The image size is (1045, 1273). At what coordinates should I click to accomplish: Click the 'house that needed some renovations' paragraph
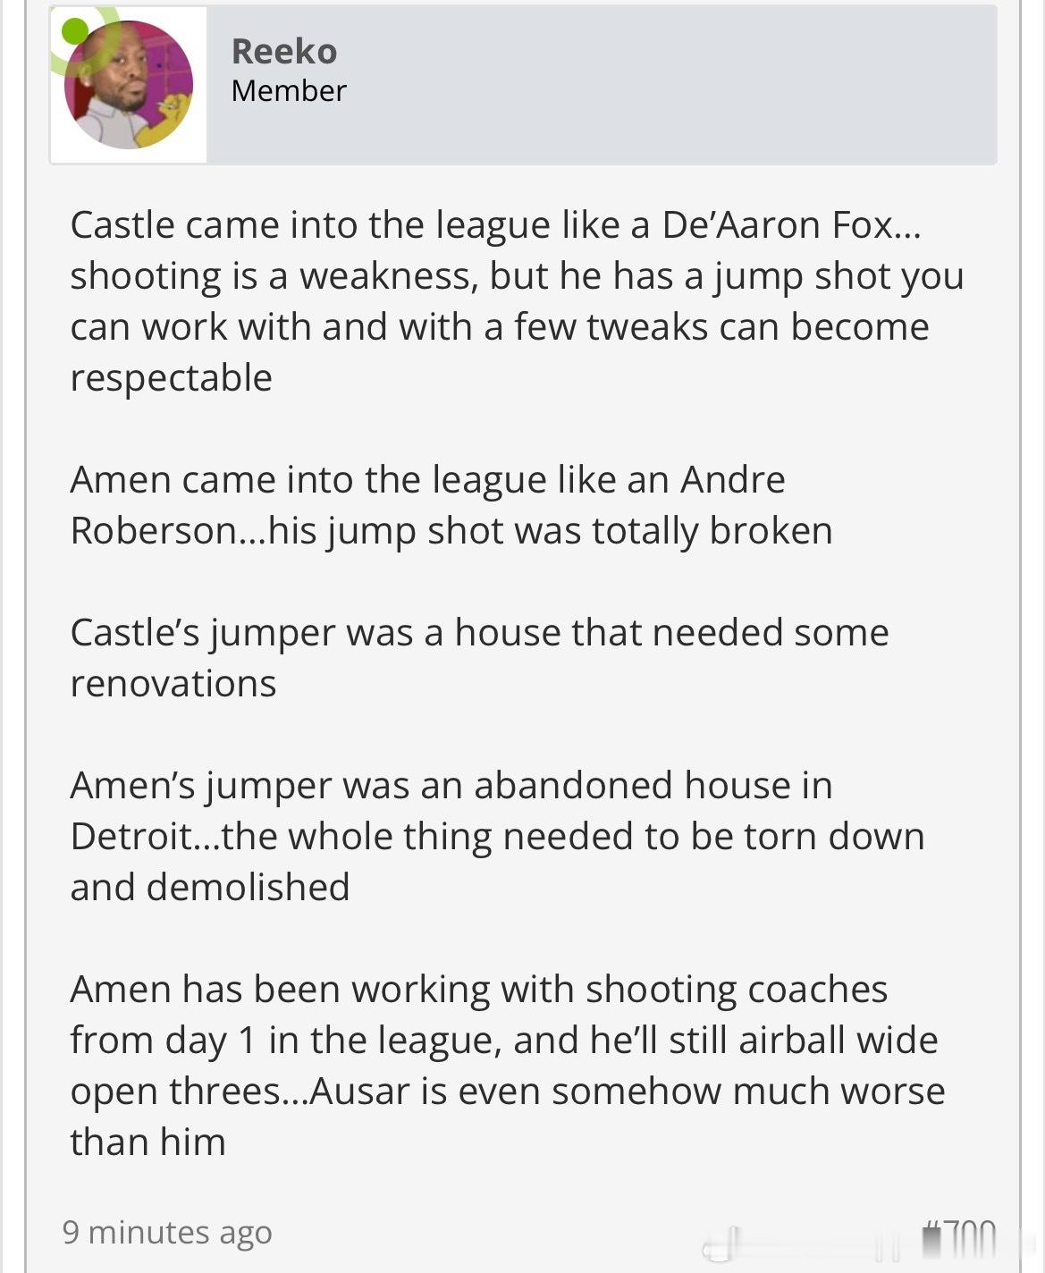[479, 658]
